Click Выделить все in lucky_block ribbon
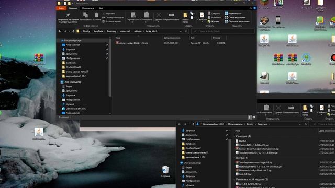 (233, 14)
